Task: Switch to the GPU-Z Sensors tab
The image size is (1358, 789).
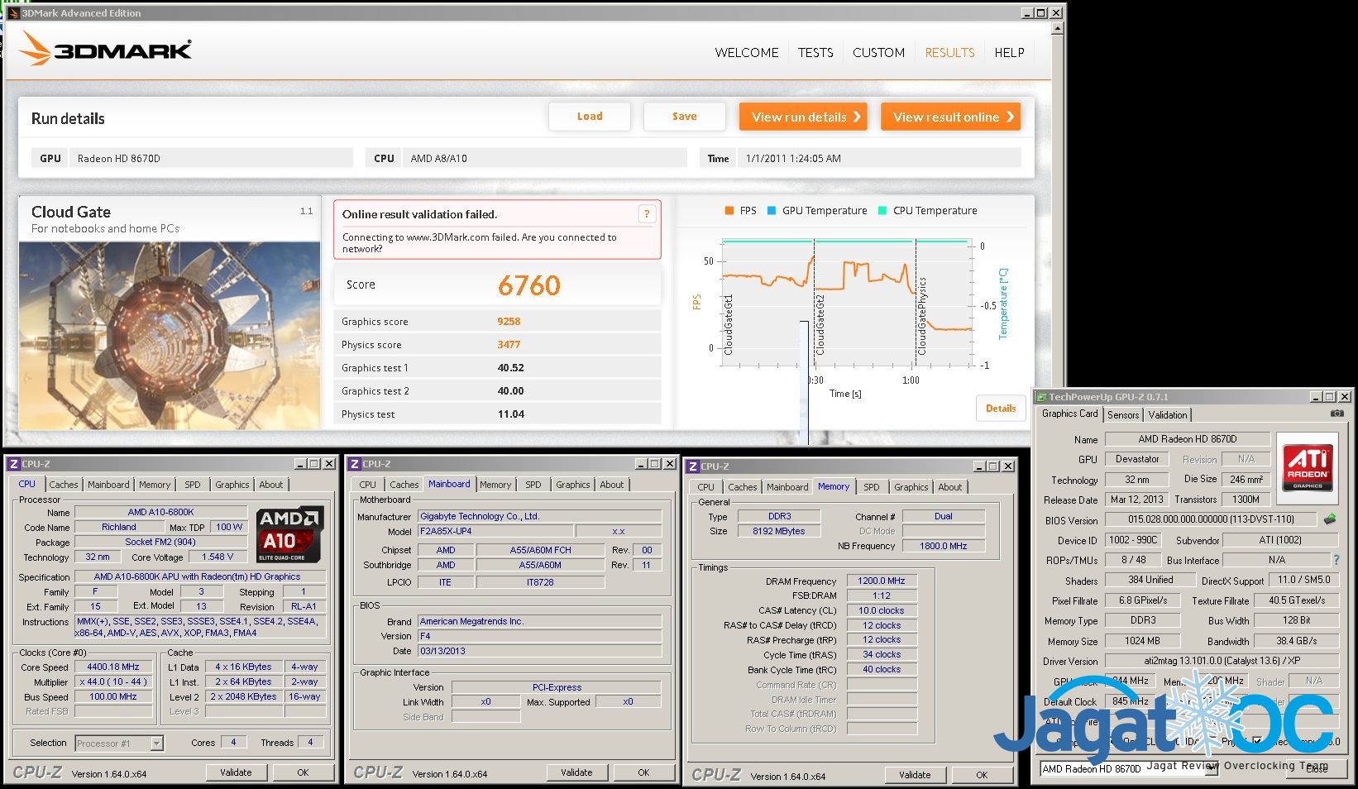Action: coord(1122,414)
